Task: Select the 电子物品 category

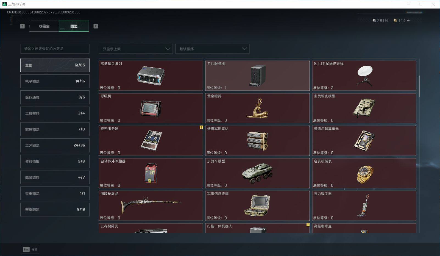Action: (x=55, y=81)
